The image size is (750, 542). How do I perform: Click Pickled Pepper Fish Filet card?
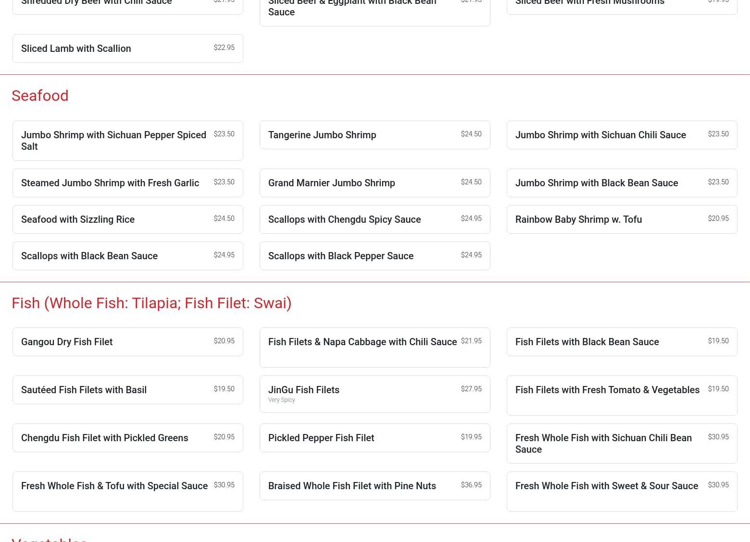pos(375,438)
